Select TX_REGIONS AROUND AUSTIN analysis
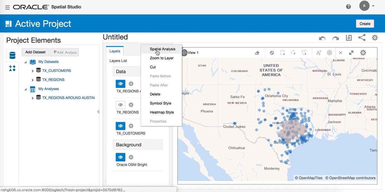 point(68,98)
